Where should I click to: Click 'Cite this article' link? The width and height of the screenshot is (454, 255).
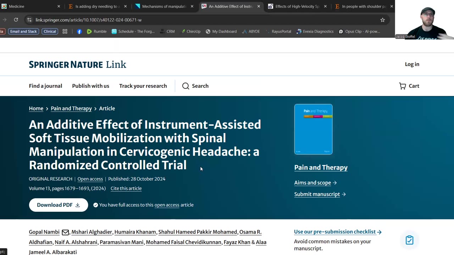point(126,188)
